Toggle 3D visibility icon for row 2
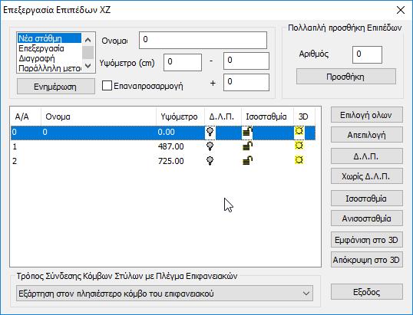Image resolution: width=413 pixels, height=315 pixels. (299, 160)
